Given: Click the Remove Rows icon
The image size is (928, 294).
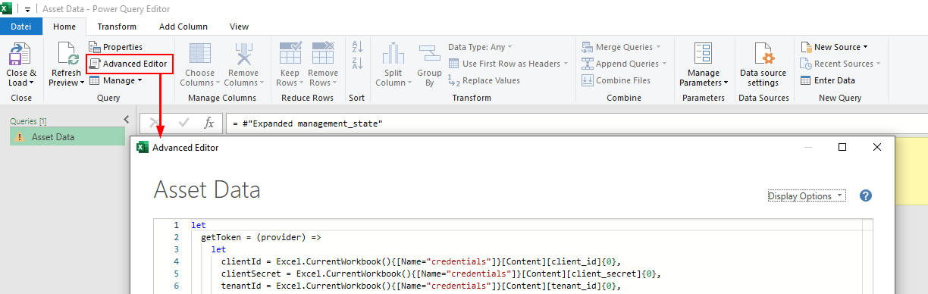Looking at the screenshot, I should 323,54.
